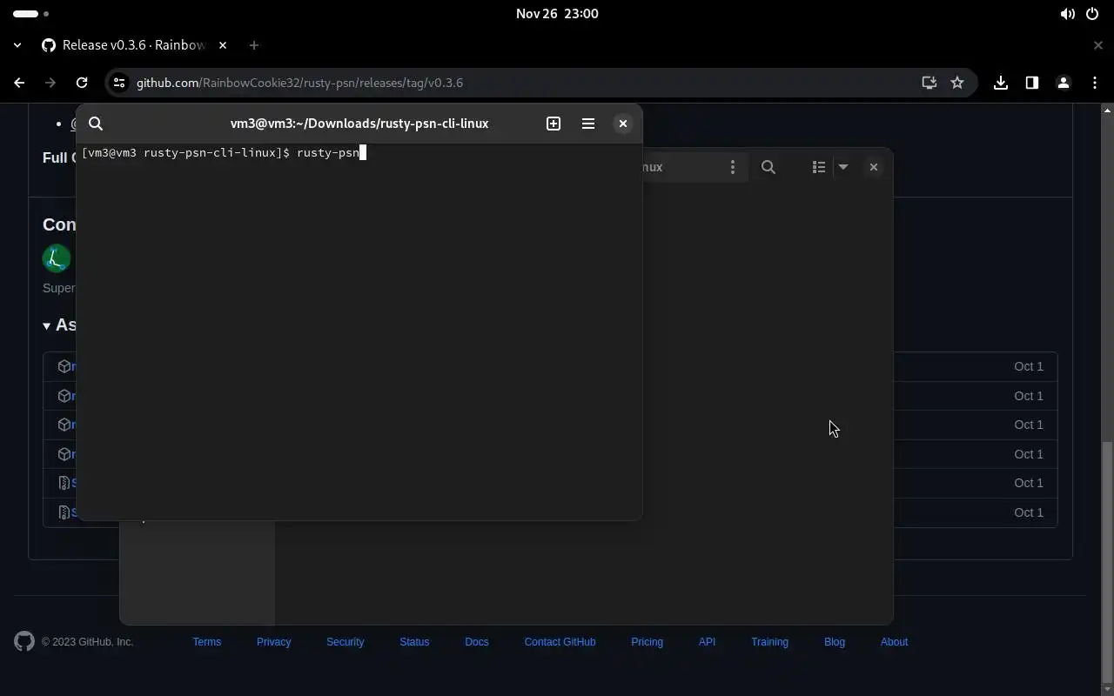Close the file manager window
The image size is (1114, 696).
point(874,167)
